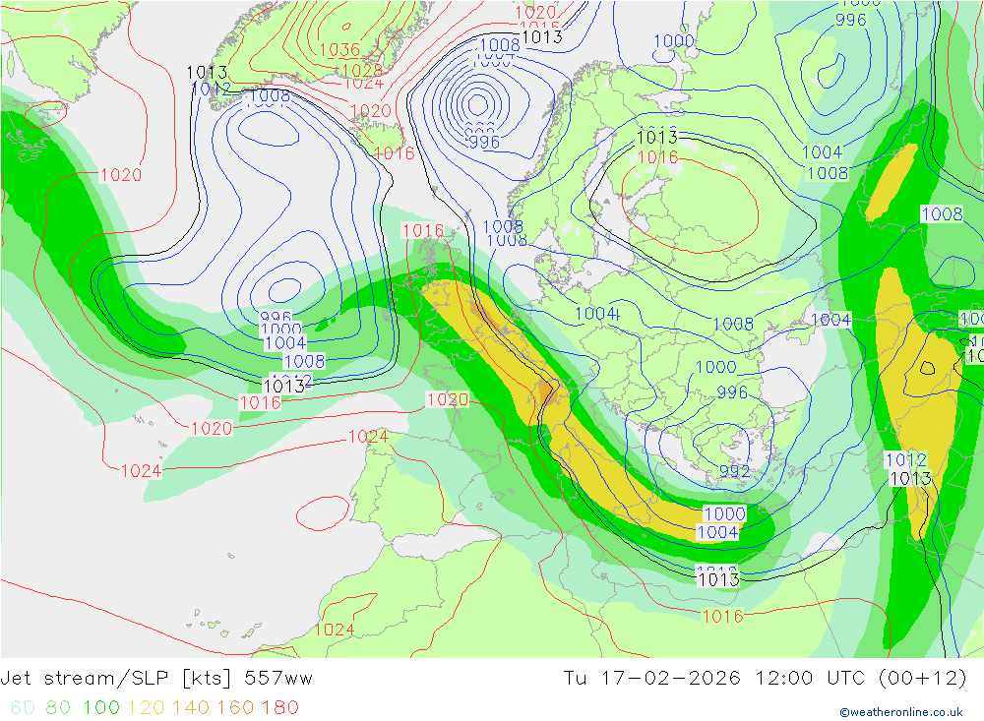This screenshot has height=721, width=984.
Task: Click the 1024 label over northwest Africa
Action: click(334, 630)
